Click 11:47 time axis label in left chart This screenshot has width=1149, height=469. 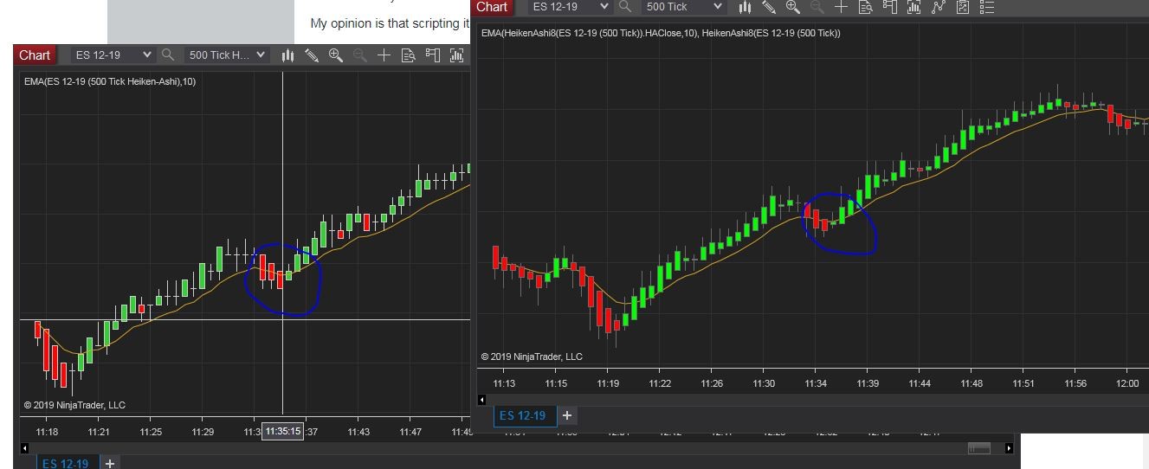point(410,432)
